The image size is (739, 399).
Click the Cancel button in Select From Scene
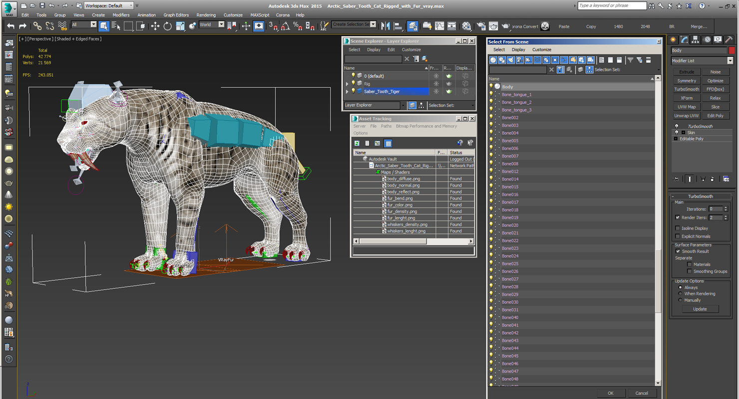point(642,393)
